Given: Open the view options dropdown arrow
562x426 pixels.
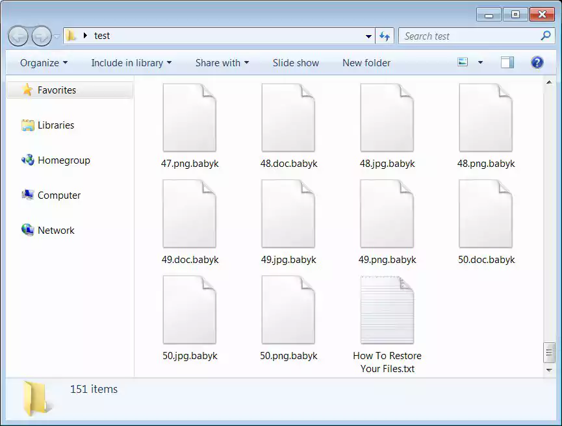Looking at the screenshot, I should click(480, 63).
